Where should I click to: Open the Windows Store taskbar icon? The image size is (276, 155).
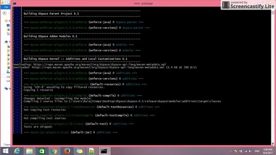coord(42,151)
